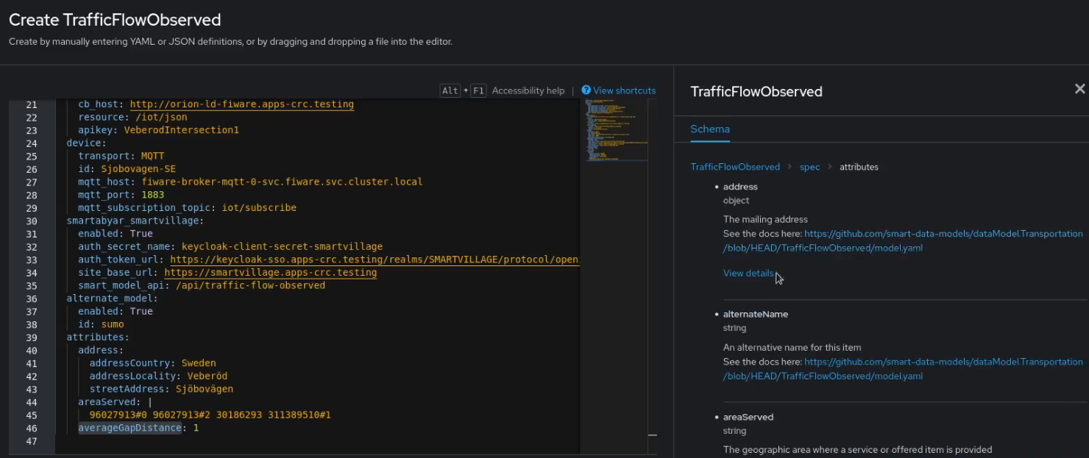
Task: Click 'mqtt_subscription_topic' line
Action: 187,208
